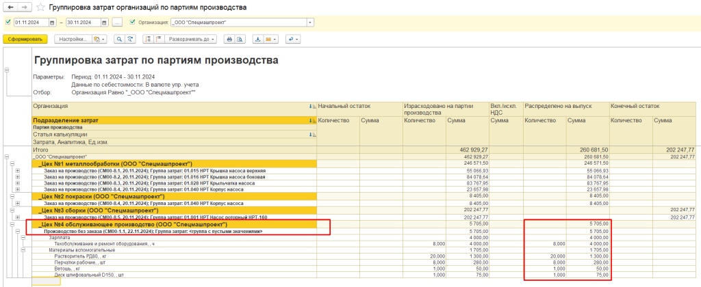
Task: Add report to favorites with star icon
Action: [40, 8]
